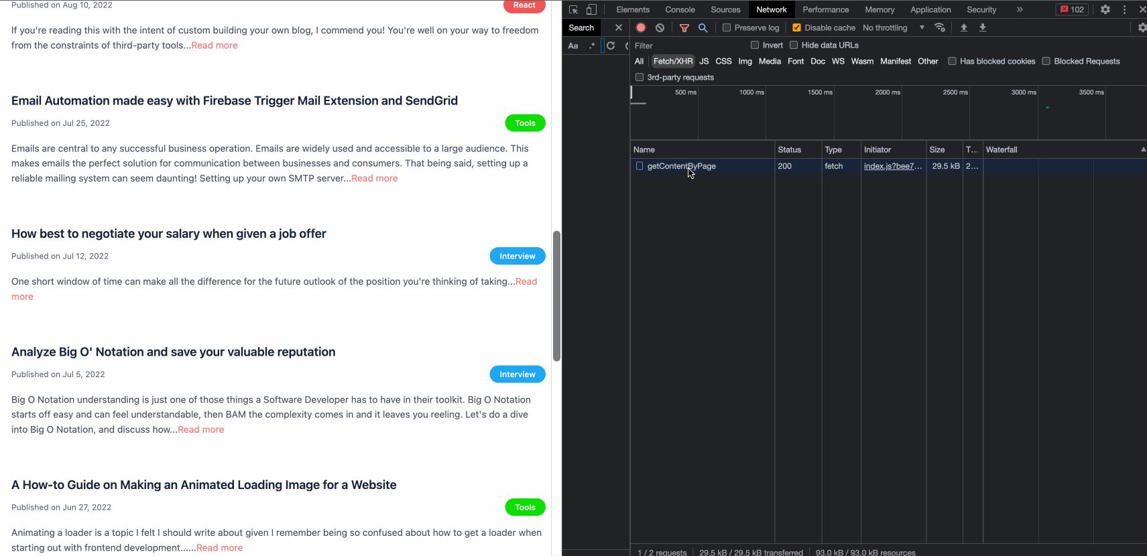Click the Filter text input field

(x=687, y=46)
